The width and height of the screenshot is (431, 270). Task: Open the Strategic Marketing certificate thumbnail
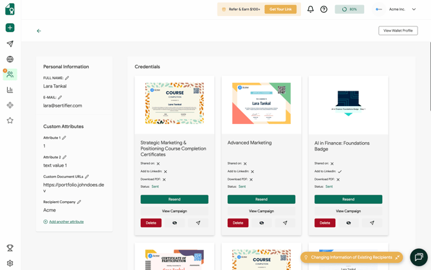click(174, 104)
